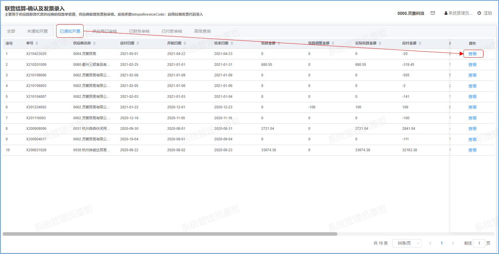This screenshot has width=499, height=254.
Task: Sort table by 单号 column sort icon
Action: pyautogui.click(x=37, y=43)
